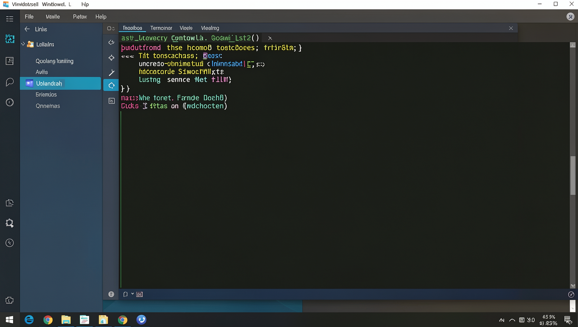The width and height of the screenshot is (578, 327).
Task: Select Aulis in the sidebar list
Action: (42, 72)
